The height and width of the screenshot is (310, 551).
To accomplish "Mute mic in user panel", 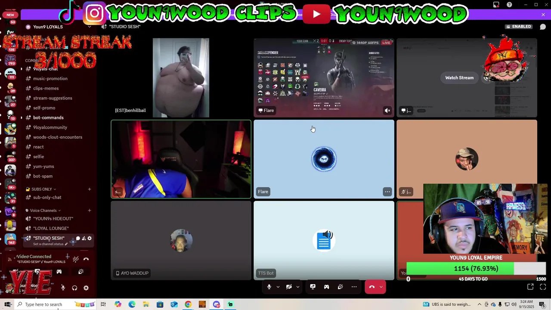I will (63, 288).
